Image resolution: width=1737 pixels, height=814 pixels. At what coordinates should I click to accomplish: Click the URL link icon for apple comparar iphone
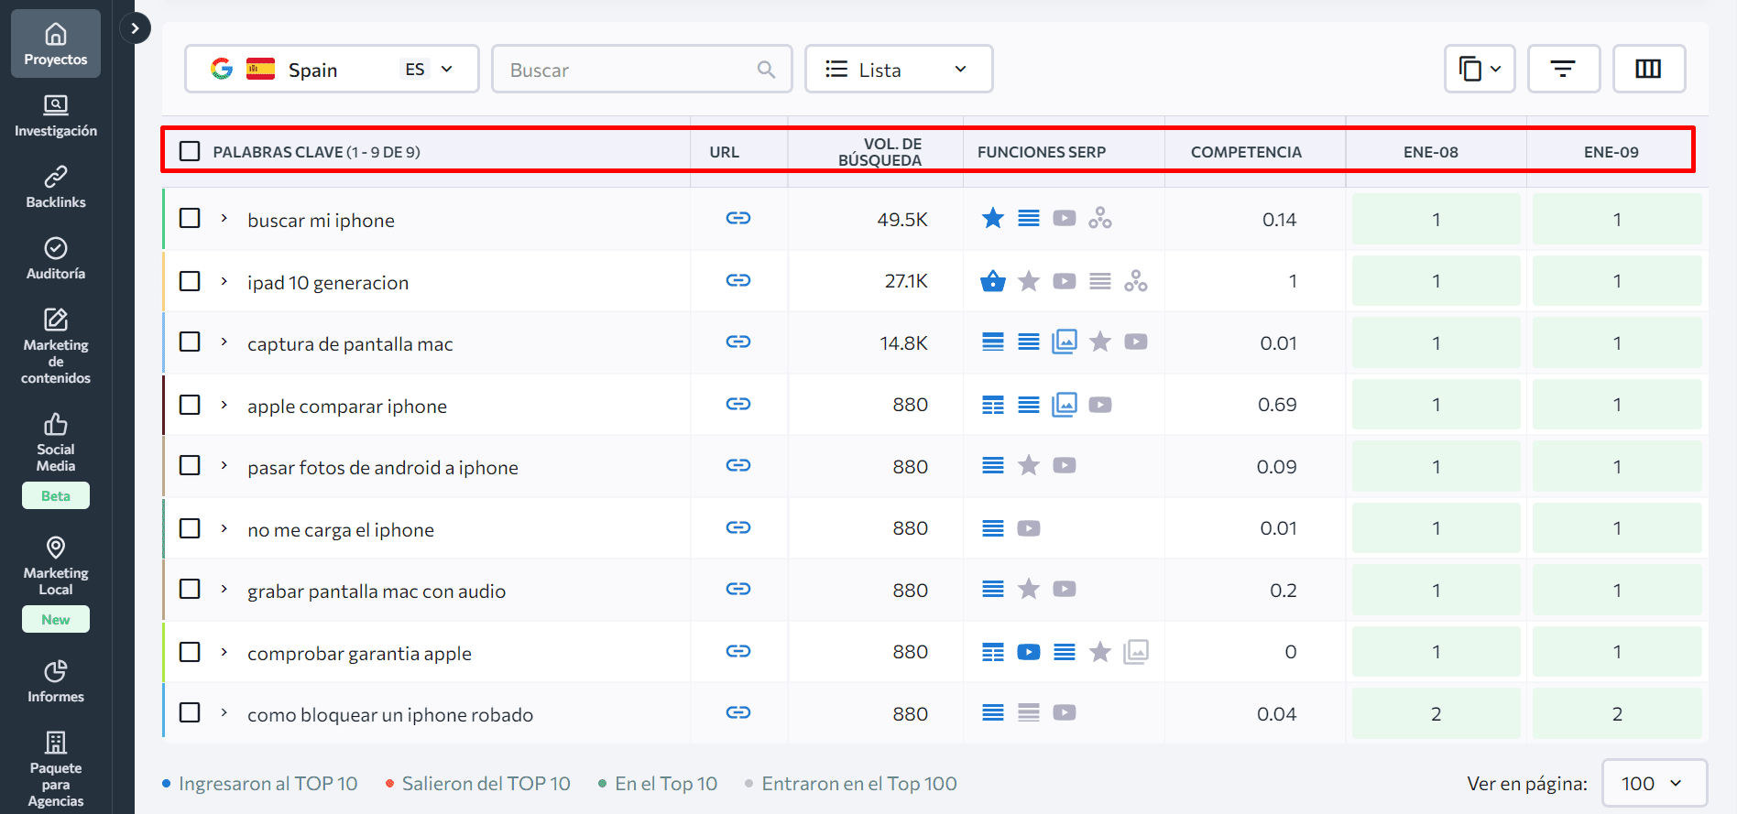[738, 404]
